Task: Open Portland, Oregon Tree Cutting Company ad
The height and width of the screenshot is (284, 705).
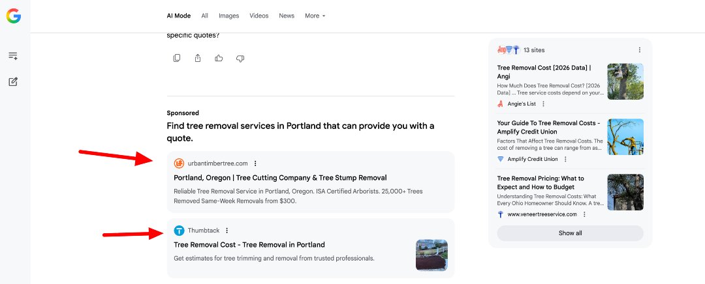Action: (x=280, y=178)
